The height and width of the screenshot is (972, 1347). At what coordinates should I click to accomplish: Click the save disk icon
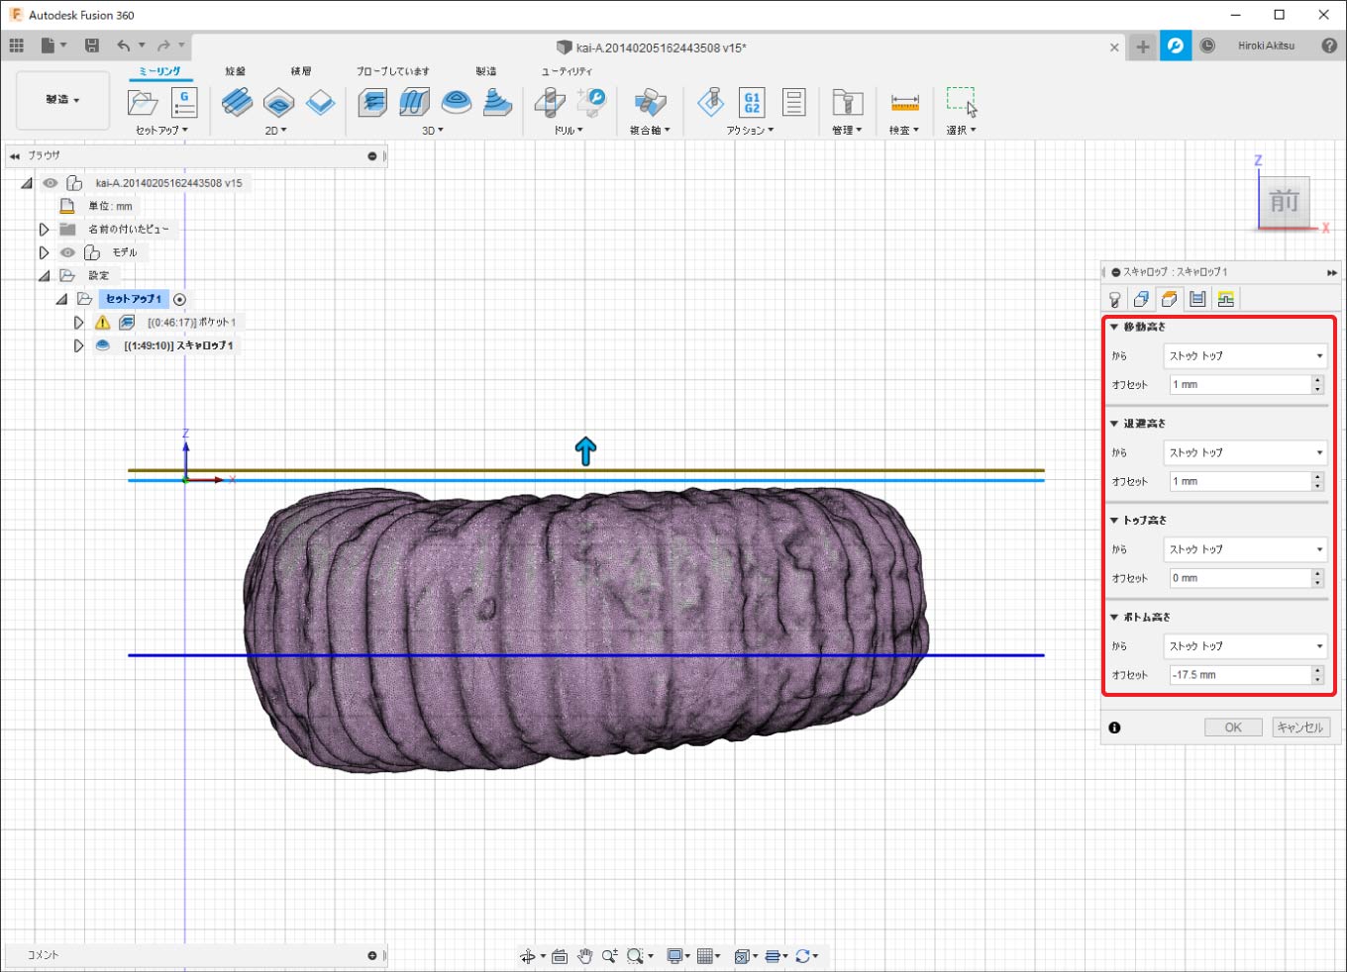coord(92,46)
